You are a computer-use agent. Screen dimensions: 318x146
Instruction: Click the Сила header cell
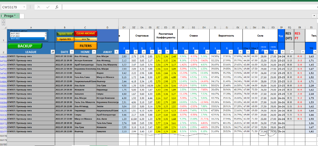click(x=260, y=35)
